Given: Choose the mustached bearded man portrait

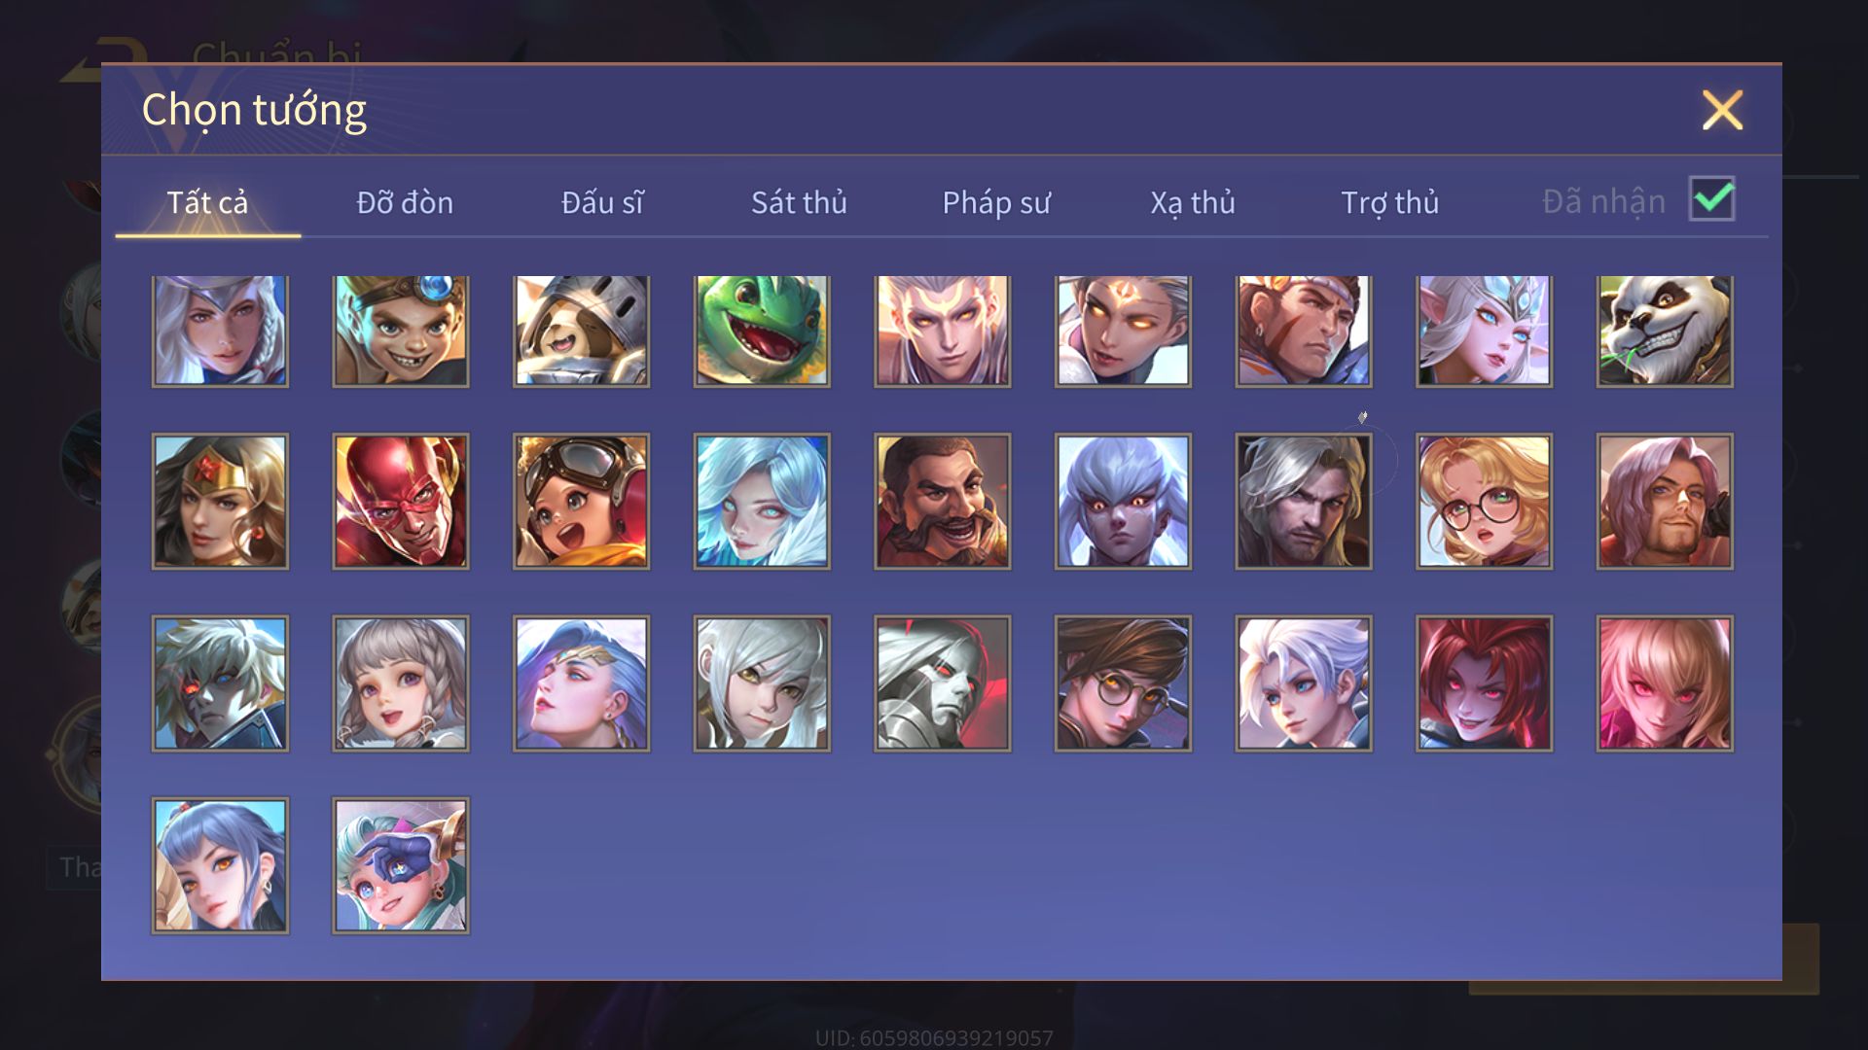Looking at the screenshot, I should pos(943,501).
